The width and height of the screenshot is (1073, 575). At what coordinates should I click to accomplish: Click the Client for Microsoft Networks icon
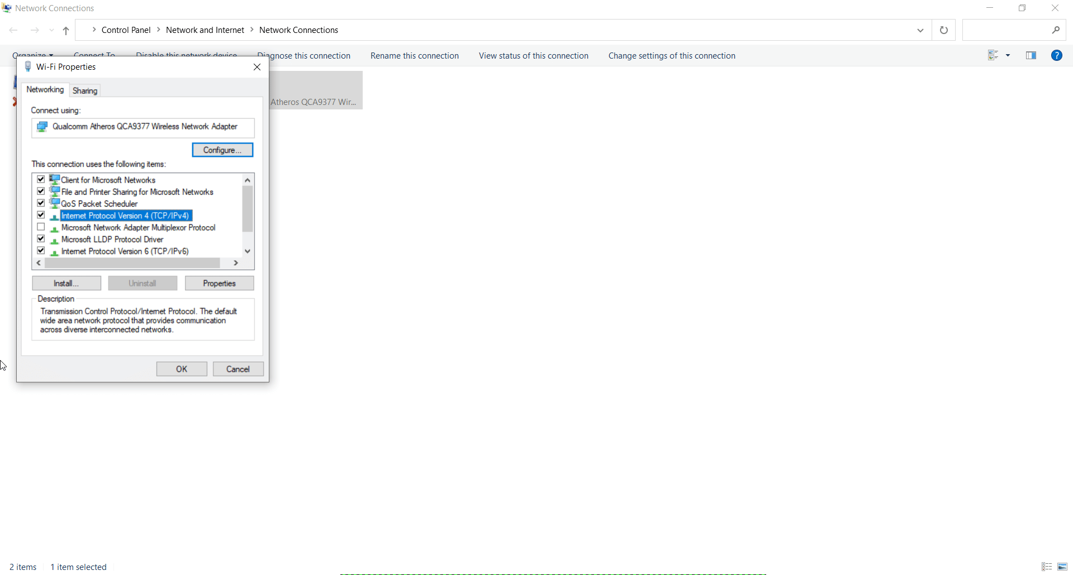click(x=54, y=180)
